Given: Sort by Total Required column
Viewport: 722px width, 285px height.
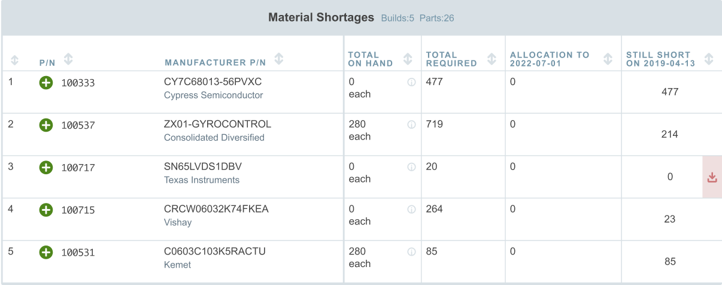Looking at the screenshot, I should 492,59.
